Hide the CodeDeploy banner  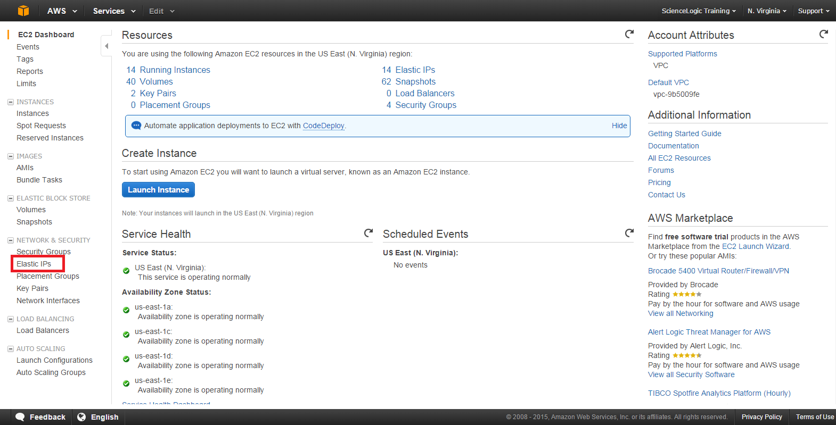tap(619, 126)
